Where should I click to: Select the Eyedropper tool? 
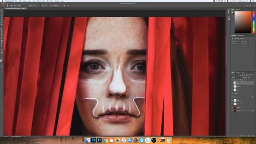tap(2, 22)
